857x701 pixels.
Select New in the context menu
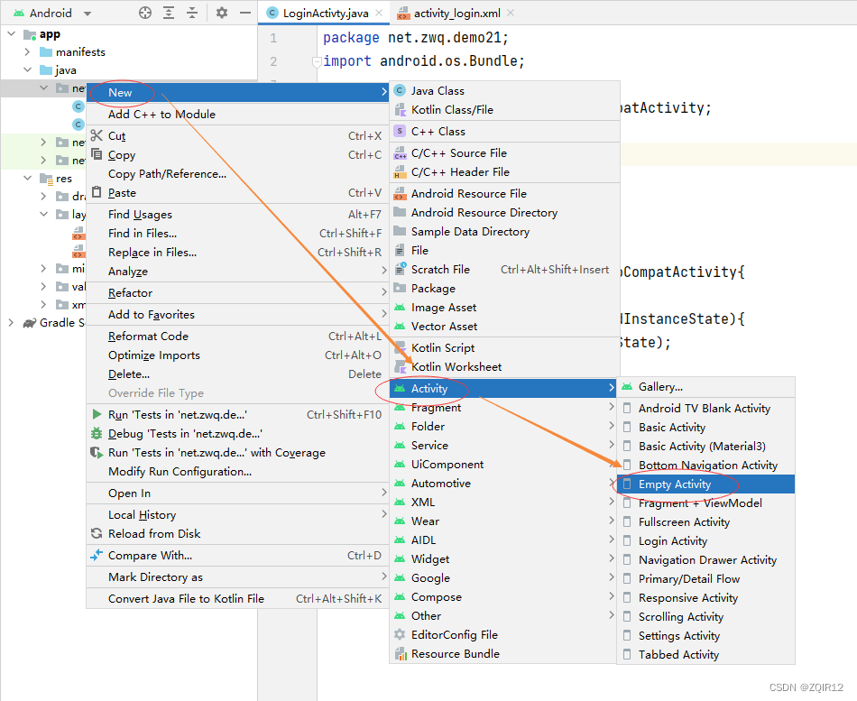(237, 92)
